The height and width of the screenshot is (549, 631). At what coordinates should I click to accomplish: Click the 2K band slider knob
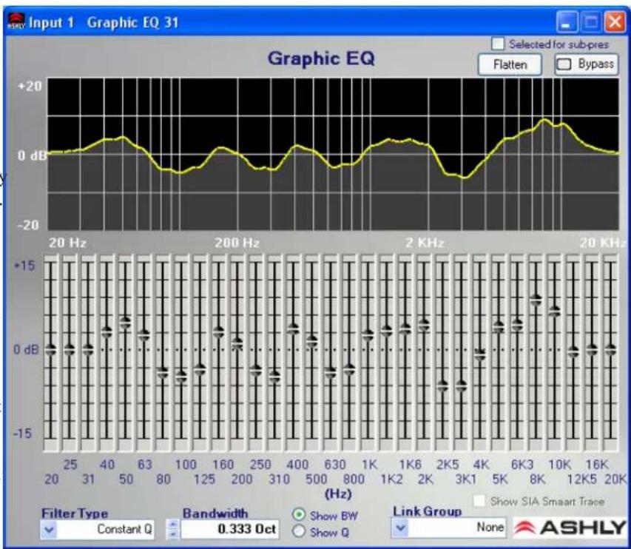[424, 324]
